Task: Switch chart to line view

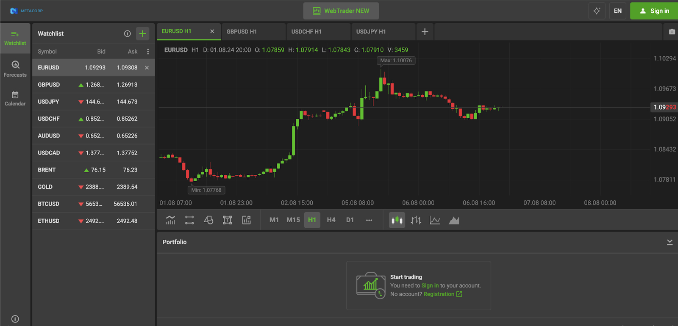Action: click(435, 220)
